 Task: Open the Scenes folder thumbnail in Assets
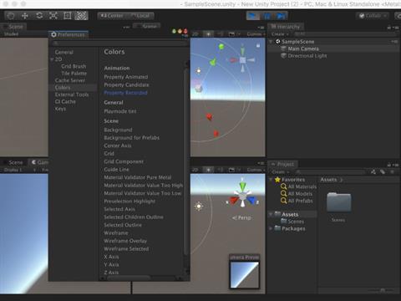(338, 202)
